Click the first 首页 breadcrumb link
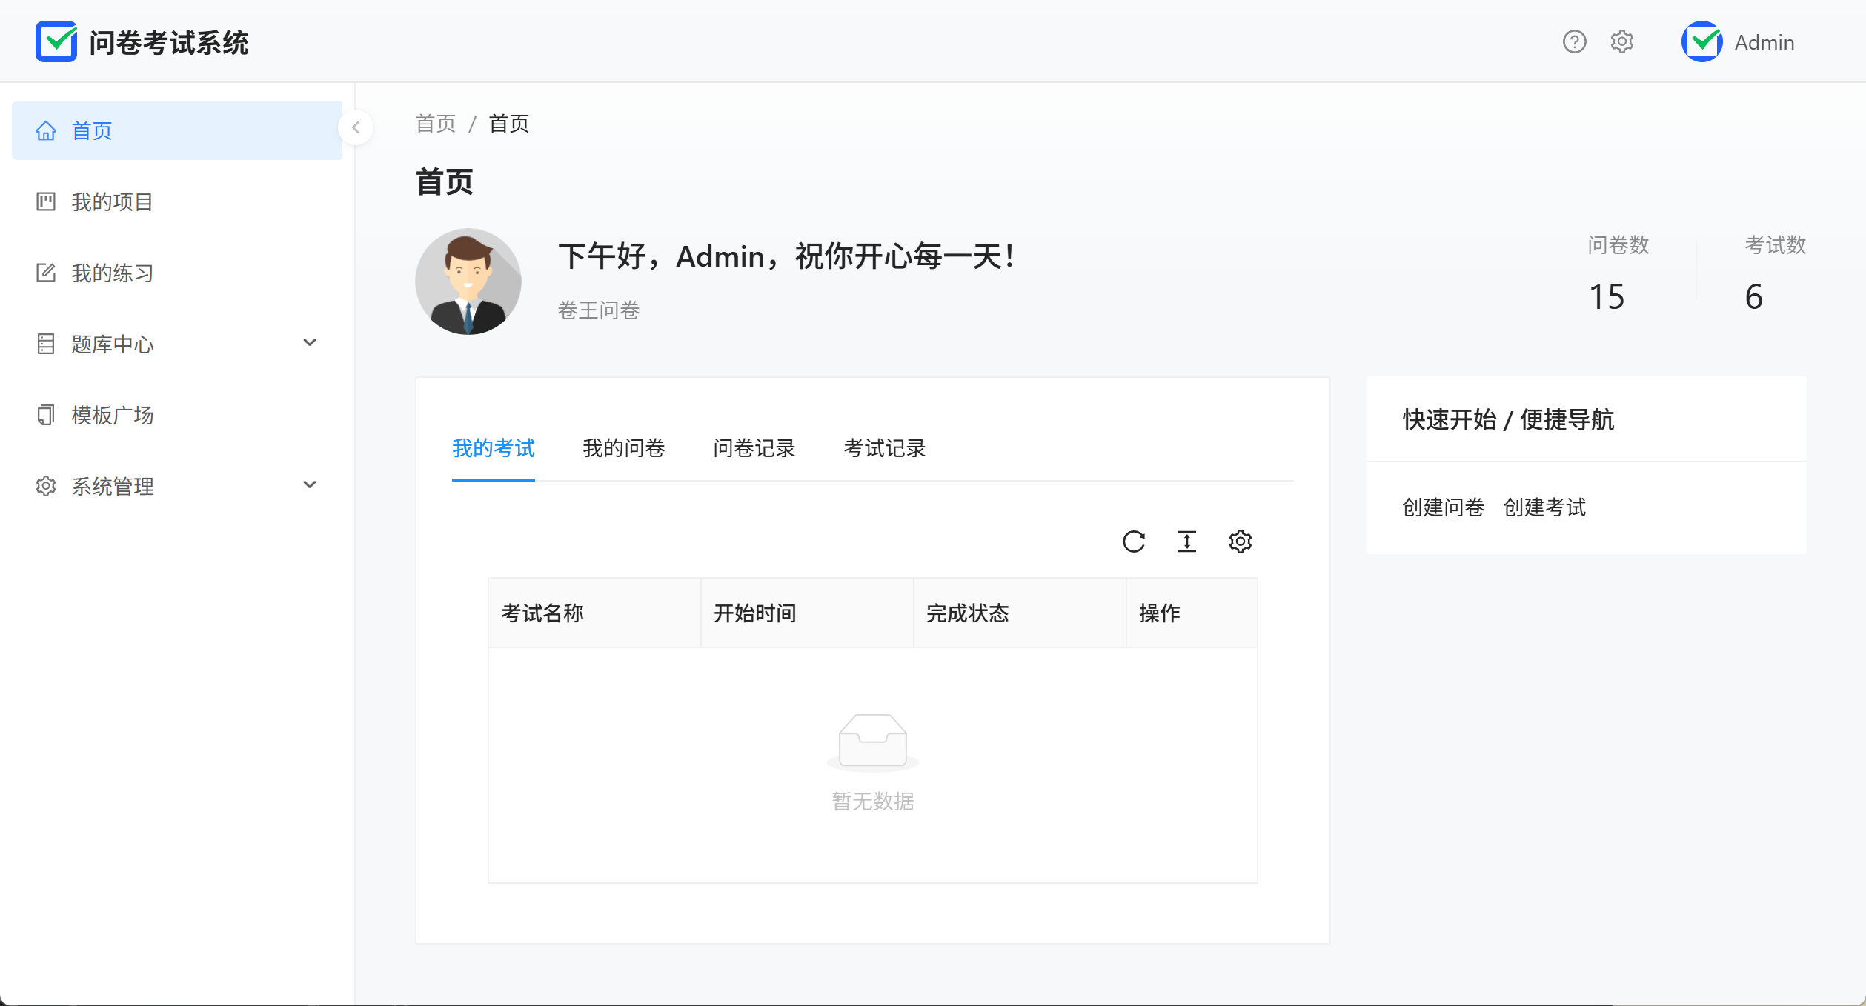 tap(436, 124)
